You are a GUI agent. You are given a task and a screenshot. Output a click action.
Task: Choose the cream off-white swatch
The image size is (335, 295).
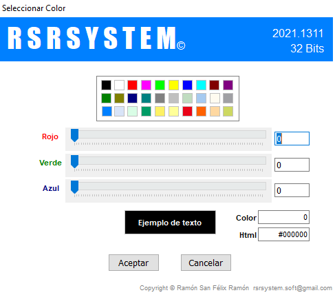click(x=215, y=98)
